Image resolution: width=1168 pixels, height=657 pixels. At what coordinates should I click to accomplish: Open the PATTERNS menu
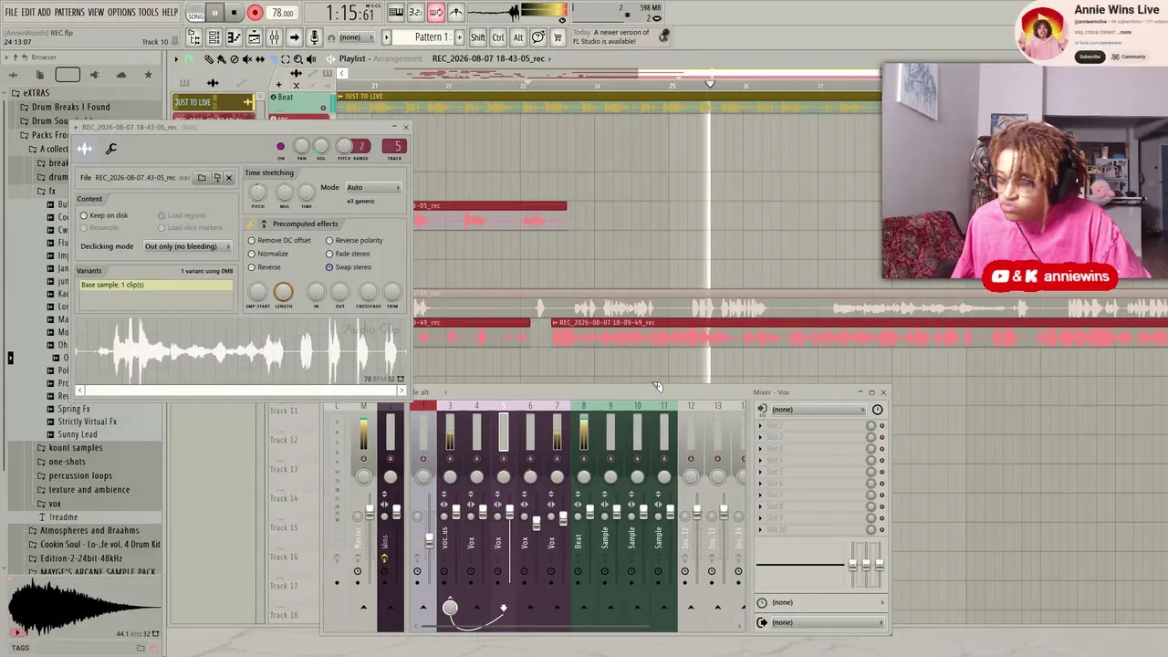(69, 13)
